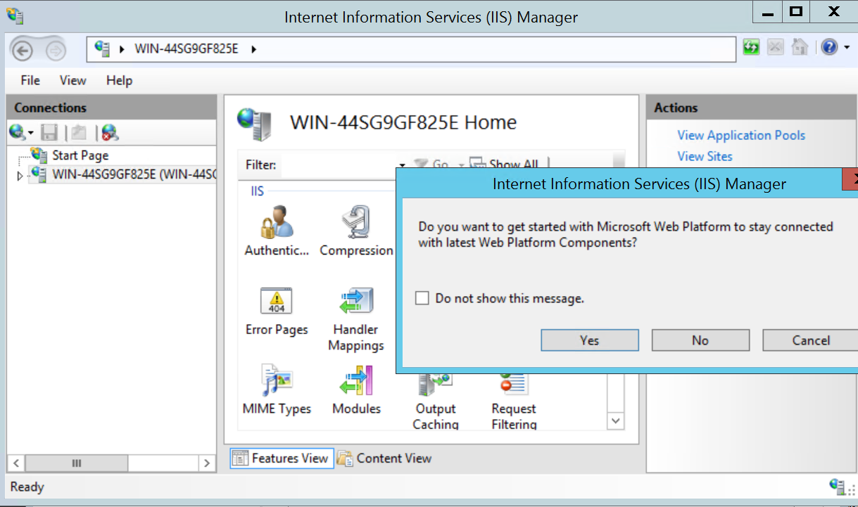The height and width of the screenshot is (507, 858).
Task: Click the Connections pane scroll-left arrow
Action: click(15, 463)
